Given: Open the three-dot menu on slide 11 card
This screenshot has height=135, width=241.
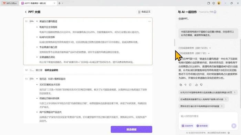Looking at the screenshot, I should click(x=149, y=21).
